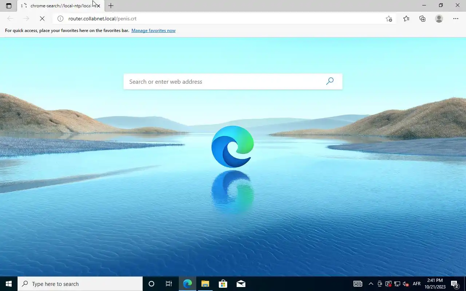Show hidden system tray icons
The width and height of the screenshot is (466, 291).
pyautogui.click(x=371, y=284)
